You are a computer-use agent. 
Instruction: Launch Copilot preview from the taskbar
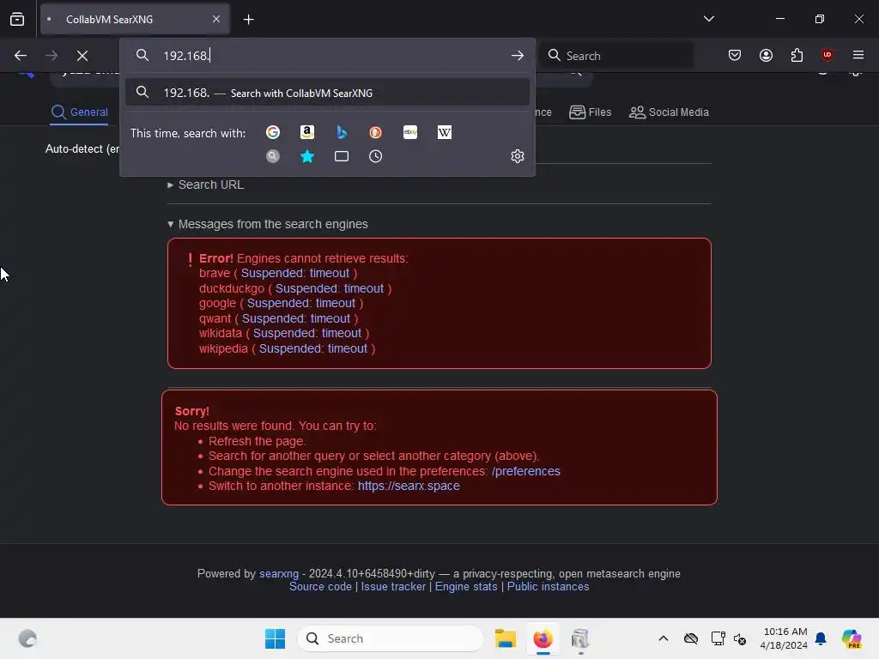coord(852,638)
